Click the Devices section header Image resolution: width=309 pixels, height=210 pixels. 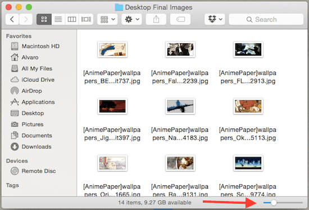(17, 161)
